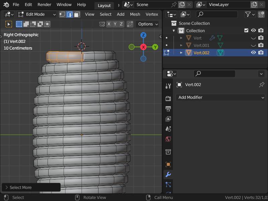Disable Vert.001 in renders
The width and height of the screenshot is (268, 201).
[261, 45]
